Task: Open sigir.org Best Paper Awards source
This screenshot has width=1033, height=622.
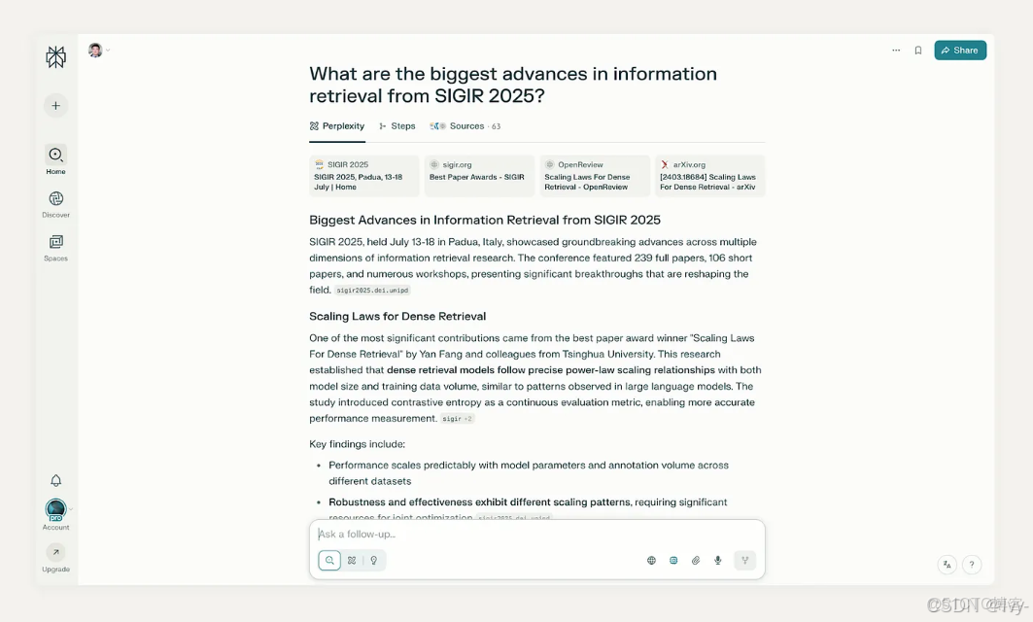Action: [x=480, y=176]
